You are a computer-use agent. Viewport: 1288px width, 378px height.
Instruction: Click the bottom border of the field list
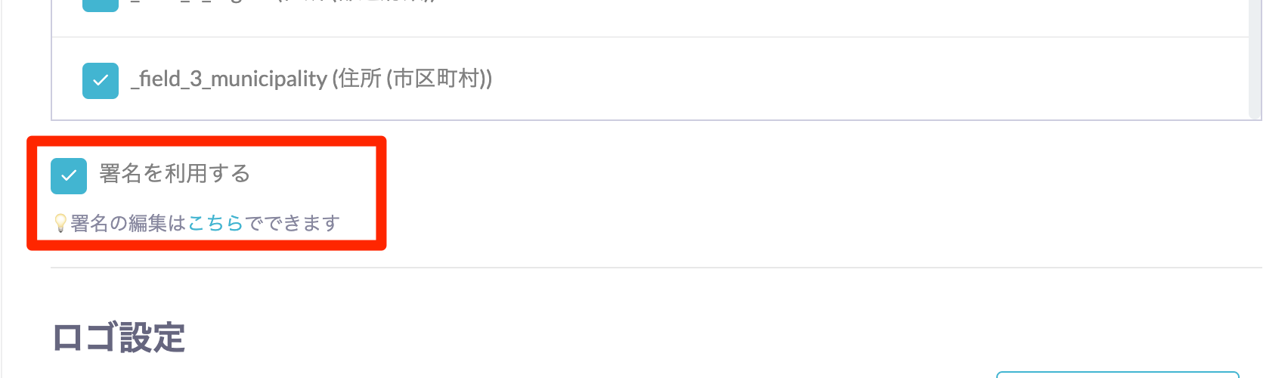click(650, 119)
